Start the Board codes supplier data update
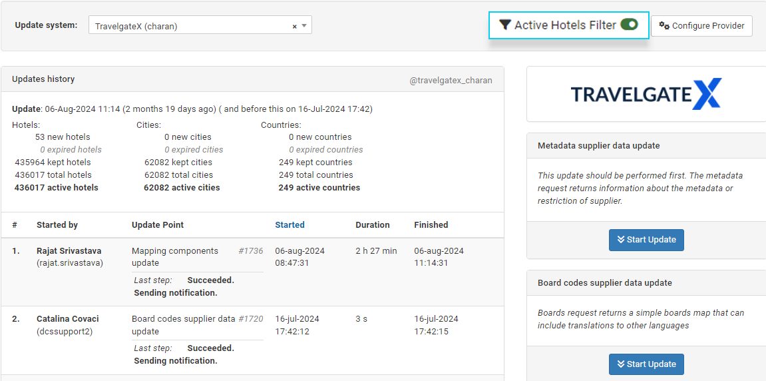The width and height of the screenshot is (766, 381). click(x=646, y=364)
